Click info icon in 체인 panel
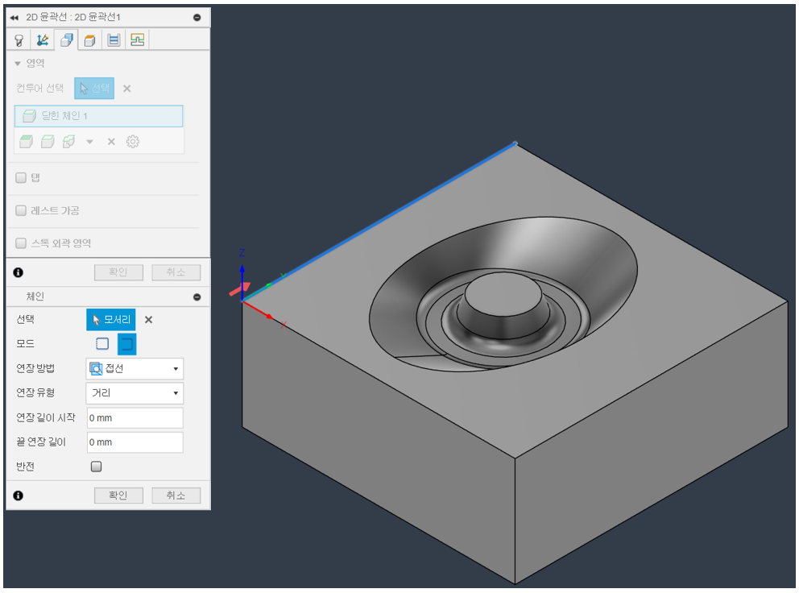The width and height of the screenshot is (799, 593). pyautogui.click(x=19, y=496)
